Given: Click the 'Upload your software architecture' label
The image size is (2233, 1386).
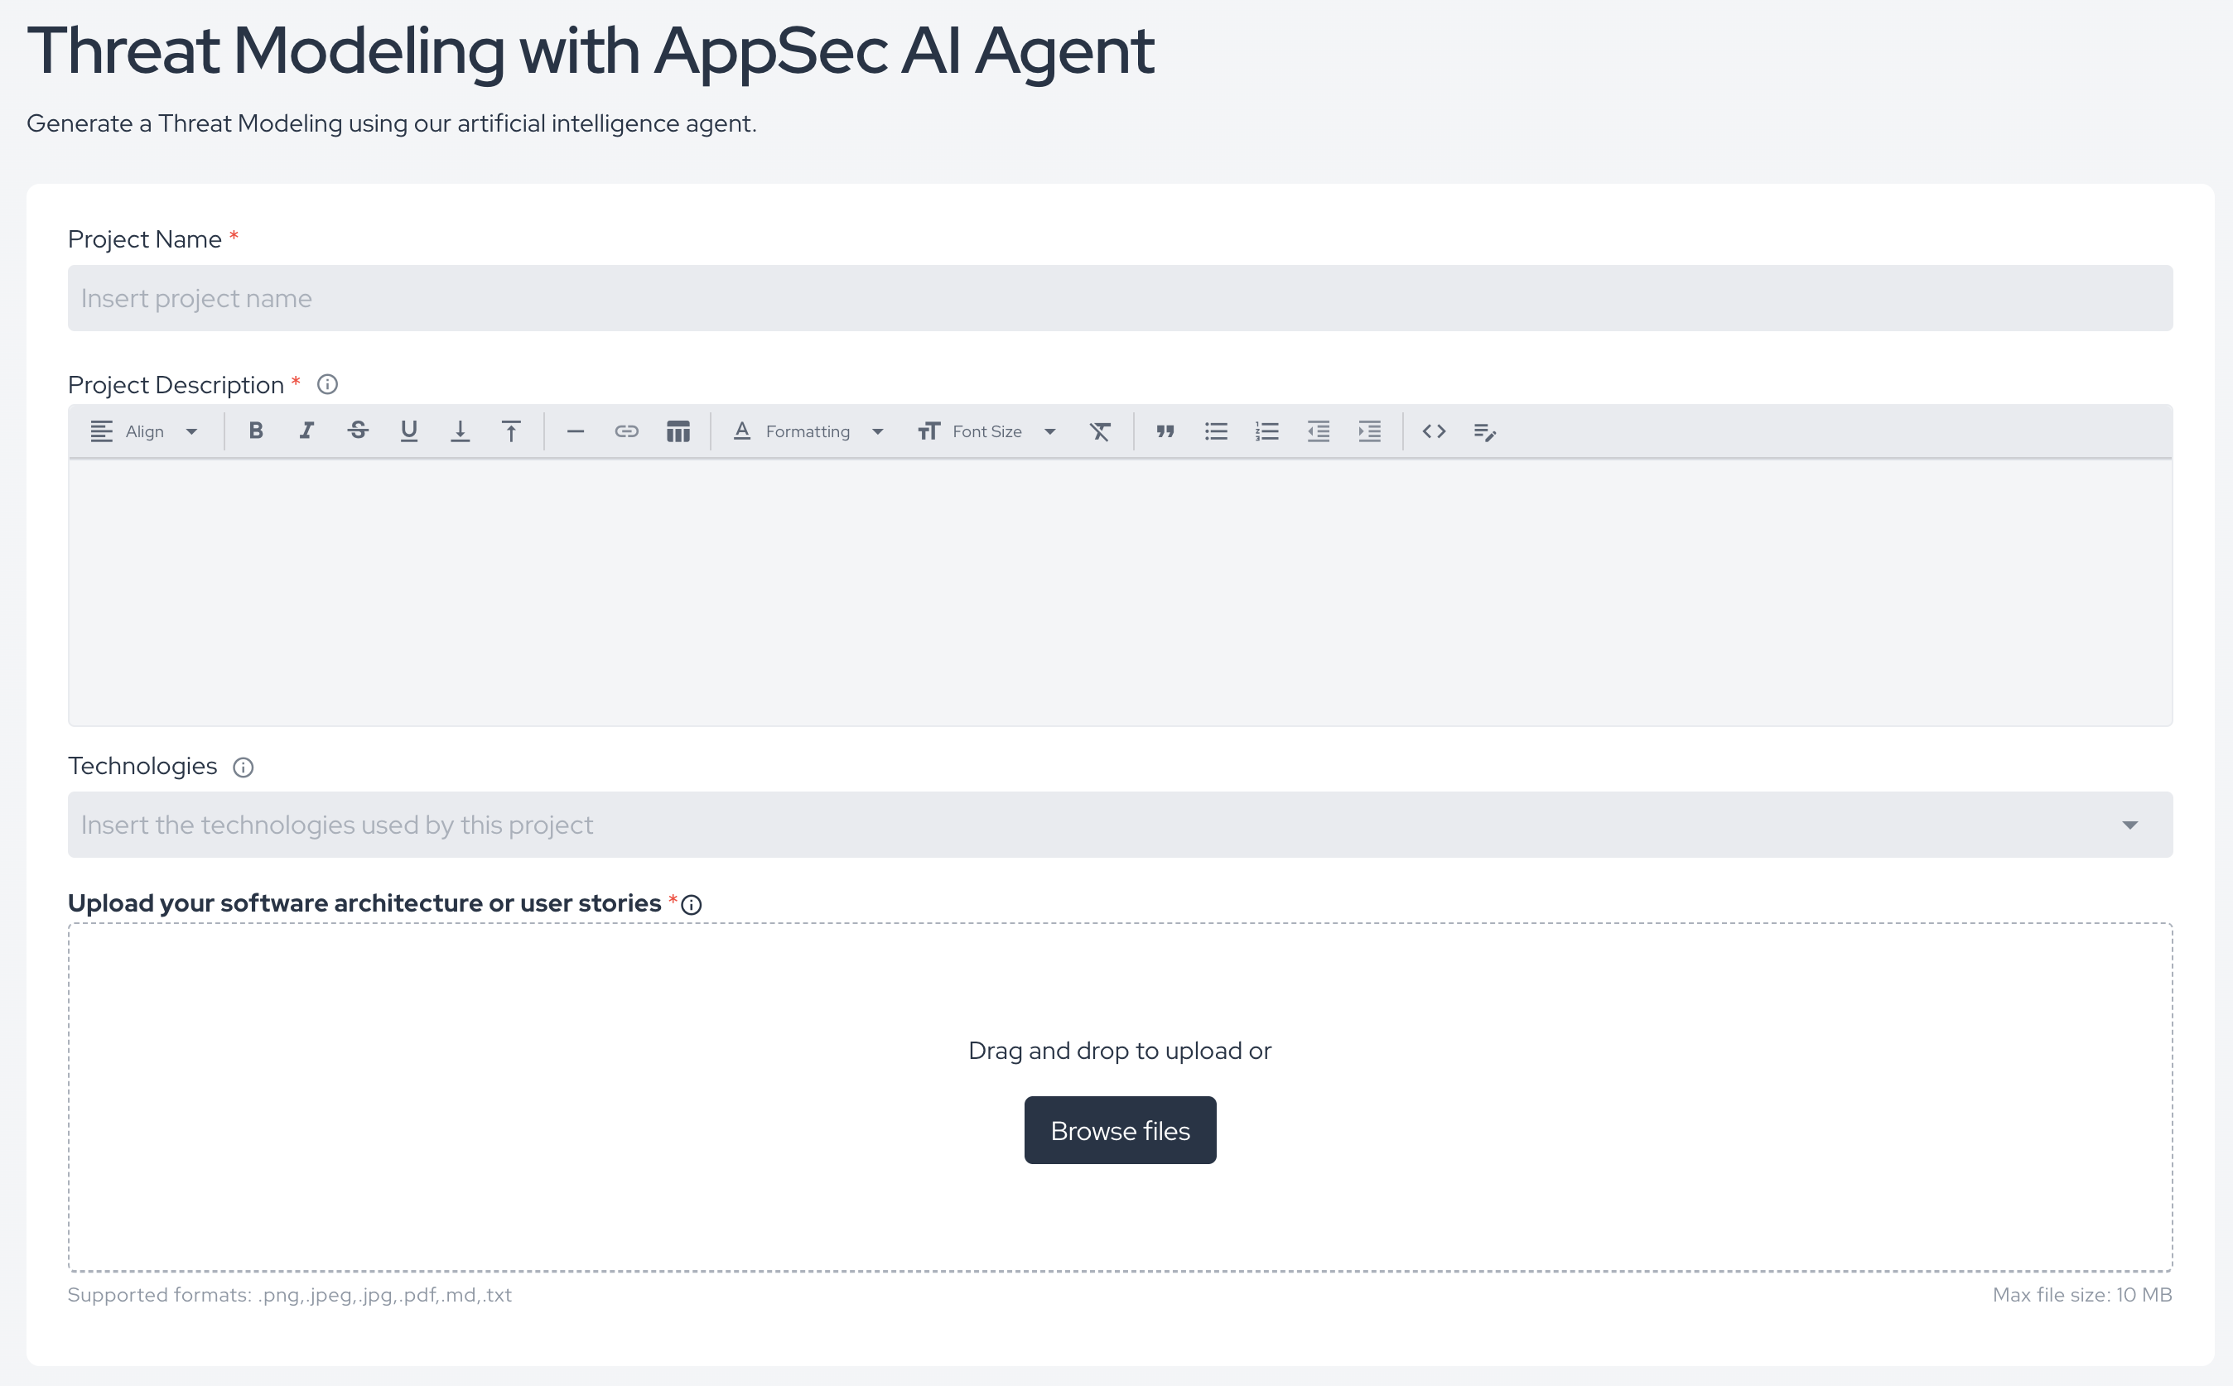Looking at the screenshot, I should (x=364, y=904).
